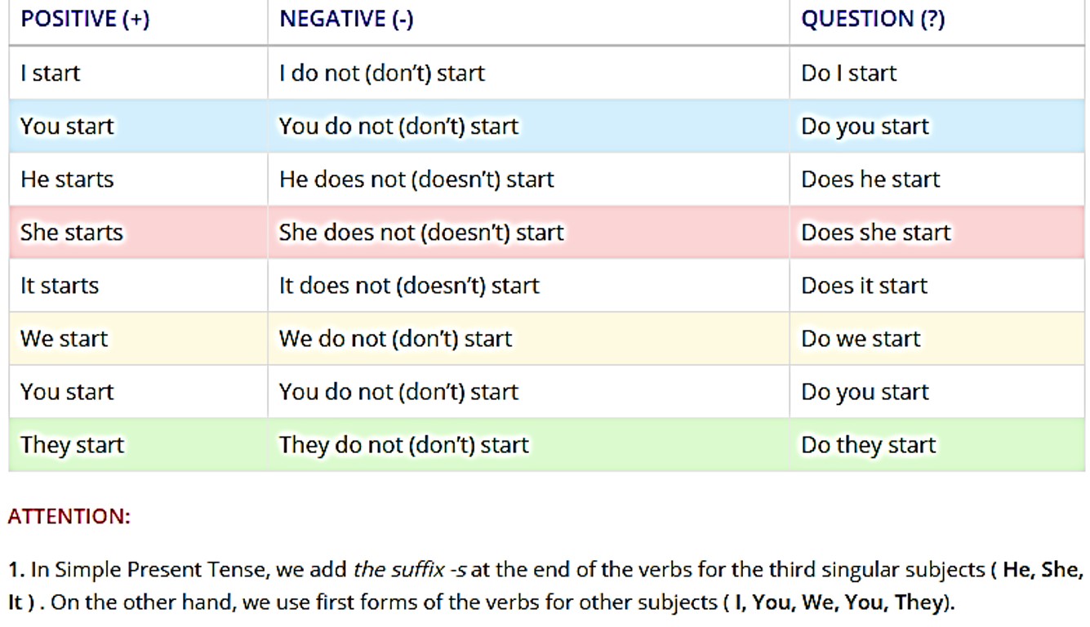1090x627 pixels.
Task: Click the "Does she start" cell
Action: (875, 233)
